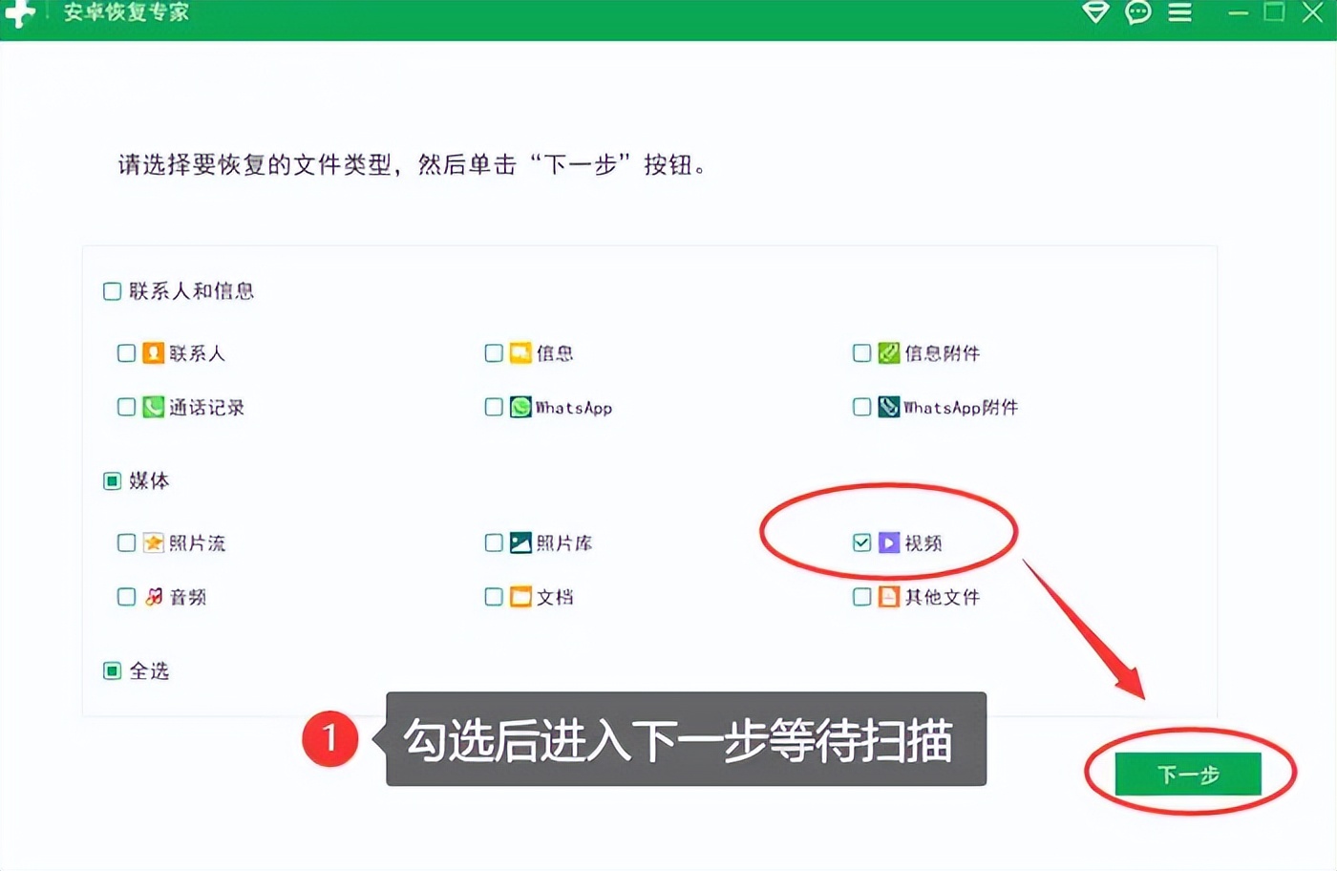Maximize the 安卓恢复专家 window
This screenshot has height=871, width=1337.
[1274, 12]
